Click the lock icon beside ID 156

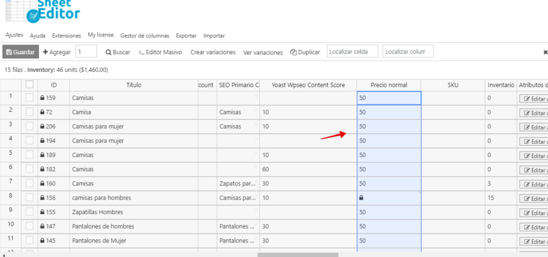coord(42,198)
